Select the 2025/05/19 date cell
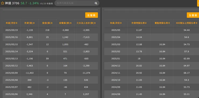This screenshot has height=98, width=199. [x=12, y=30]
